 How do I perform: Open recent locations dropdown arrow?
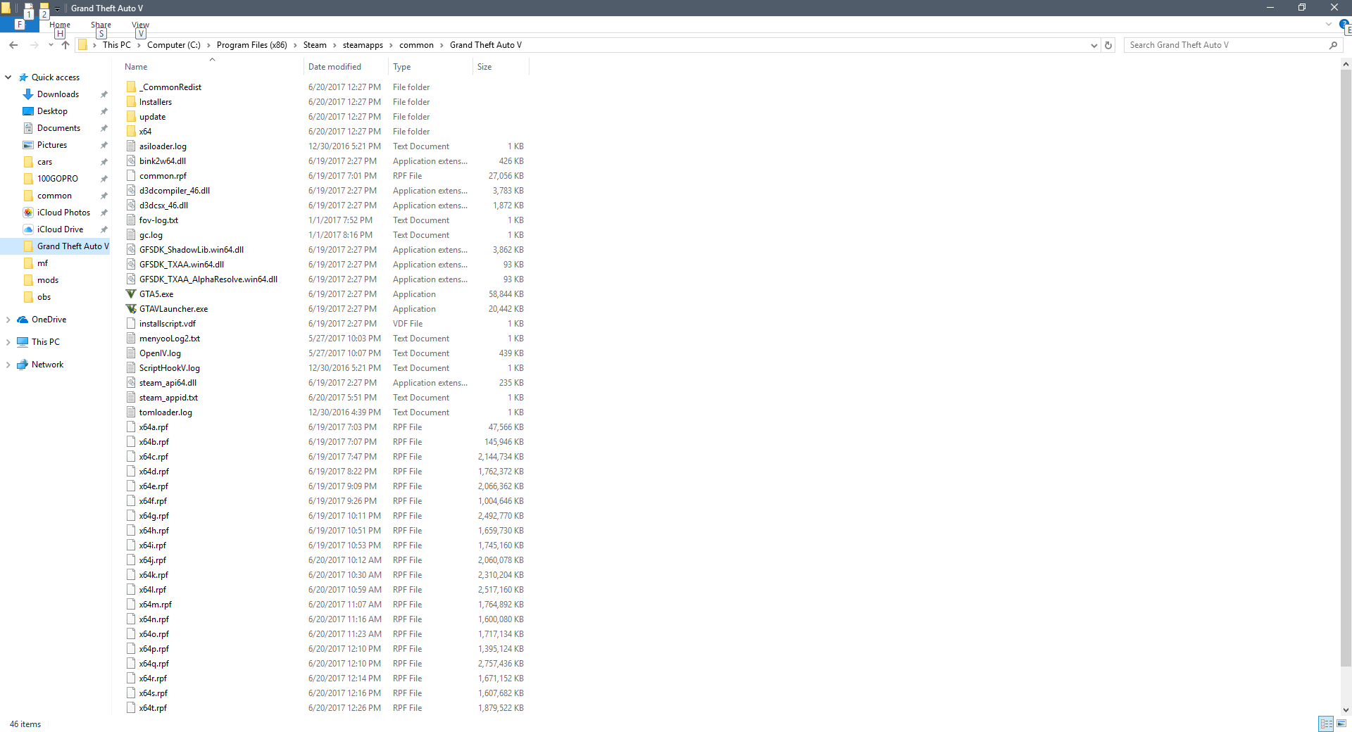pyautogui.click(x=51, y=45)
